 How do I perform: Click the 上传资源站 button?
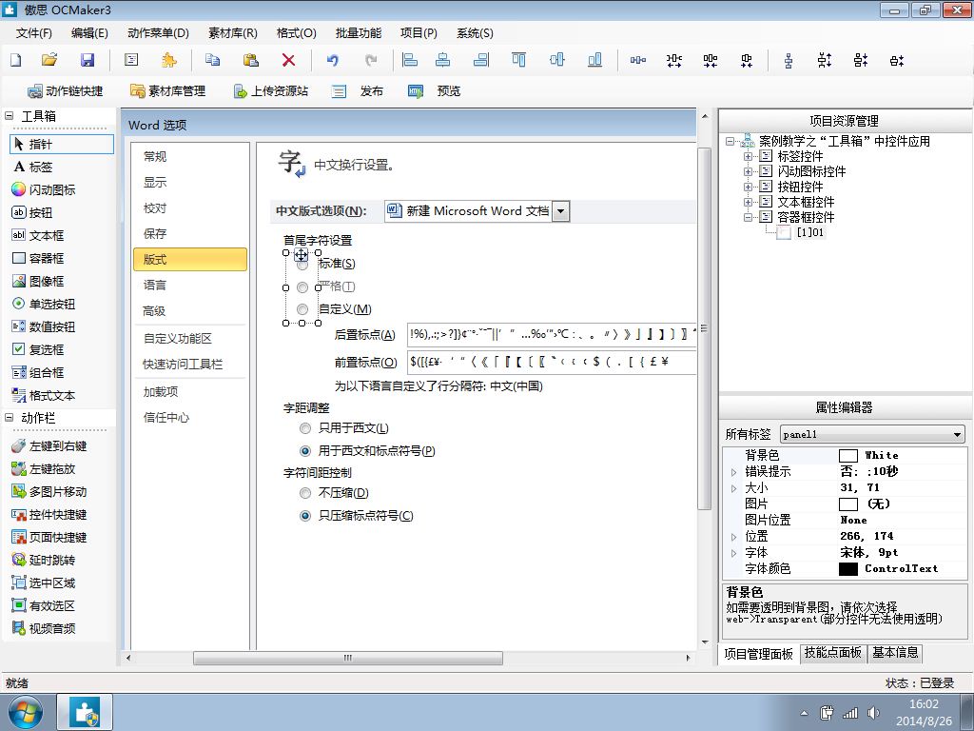click(x=270, y=91)
